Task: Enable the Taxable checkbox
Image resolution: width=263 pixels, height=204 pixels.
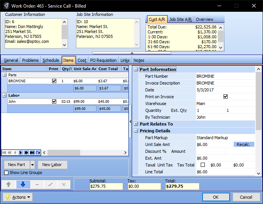Action: pyautogui.click(x=203, y=165)
